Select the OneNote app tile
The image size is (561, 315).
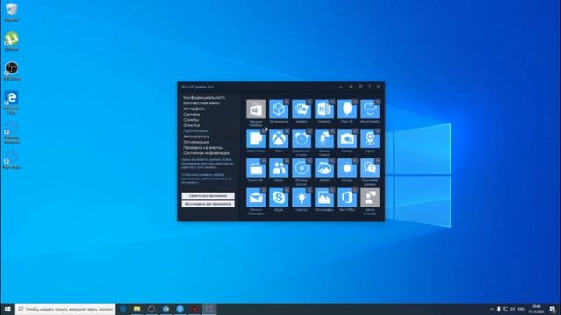click(x=324, y=108)
